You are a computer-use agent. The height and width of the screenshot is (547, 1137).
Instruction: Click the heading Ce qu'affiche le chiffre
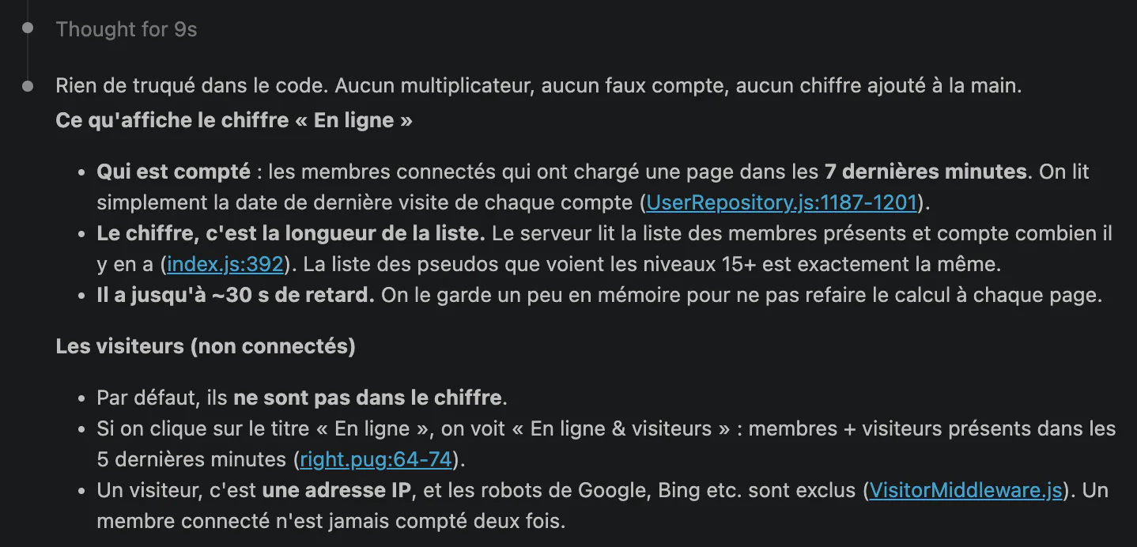point(234,121)
